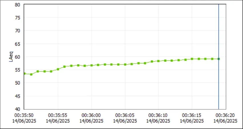This screenshot has height=129, width=243.
Task: Click the 40 label on the y-axis
Action: (17, 109)
